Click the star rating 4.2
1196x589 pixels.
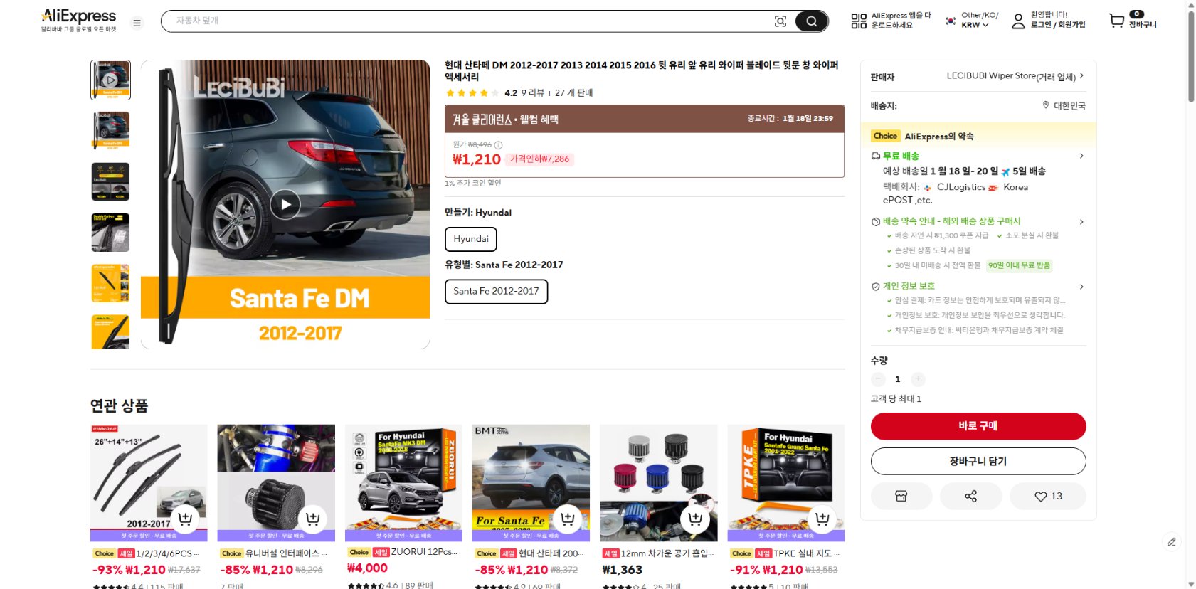481,93
